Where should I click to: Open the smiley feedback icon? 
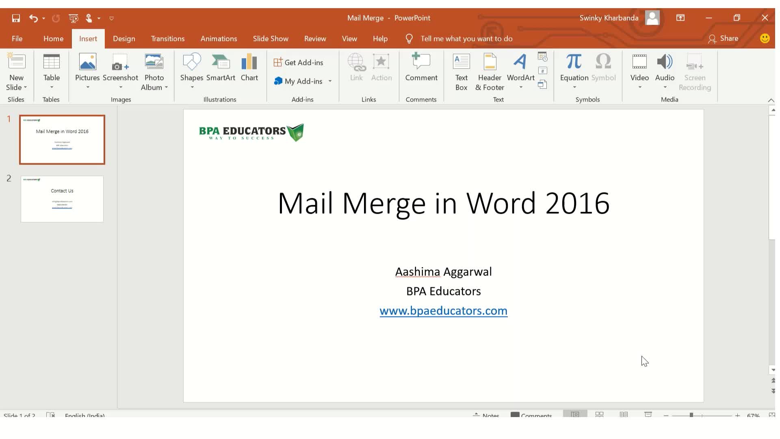[x=765, y=38]
